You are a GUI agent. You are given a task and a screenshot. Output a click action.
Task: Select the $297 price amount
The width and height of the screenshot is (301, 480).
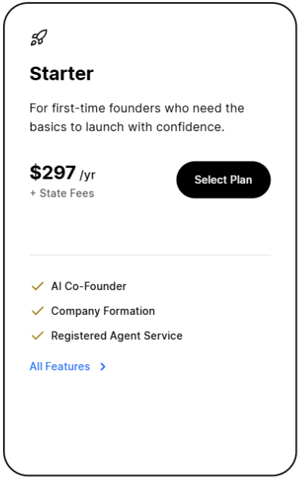(53, 172)
